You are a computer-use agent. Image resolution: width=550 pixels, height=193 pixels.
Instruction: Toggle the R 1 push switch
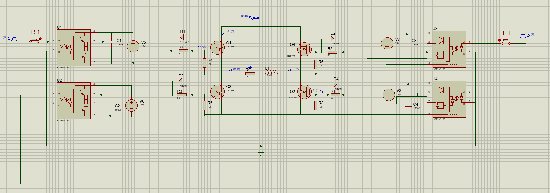pos(34,41)
